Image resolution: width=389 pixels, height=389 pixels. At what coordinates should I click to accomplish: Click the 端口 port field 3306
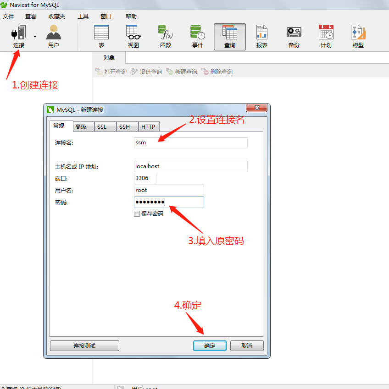click(145, 178)
